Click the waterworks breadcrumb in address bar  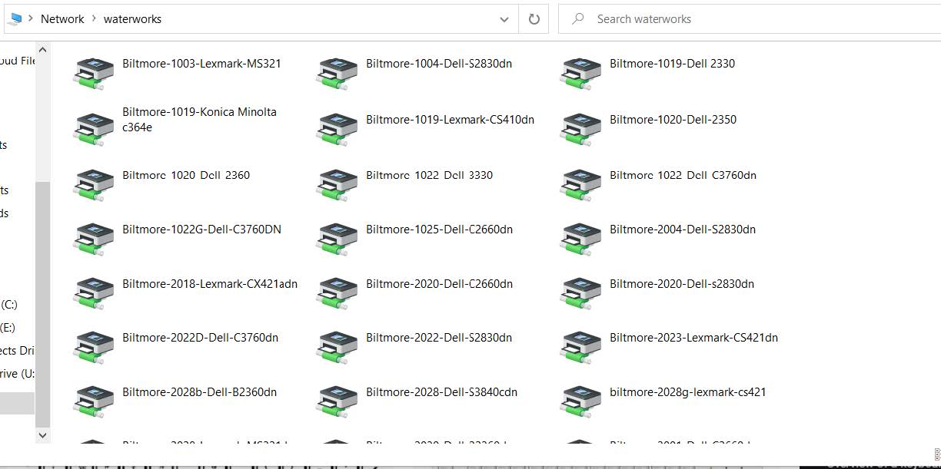[x=132, y=19]
